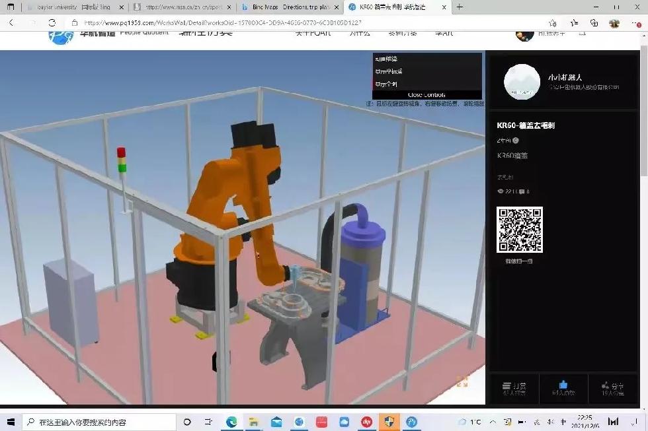This screenshot has height=431, width=648.
Task: Click the browser refresh icon
Action: (52, 22)
